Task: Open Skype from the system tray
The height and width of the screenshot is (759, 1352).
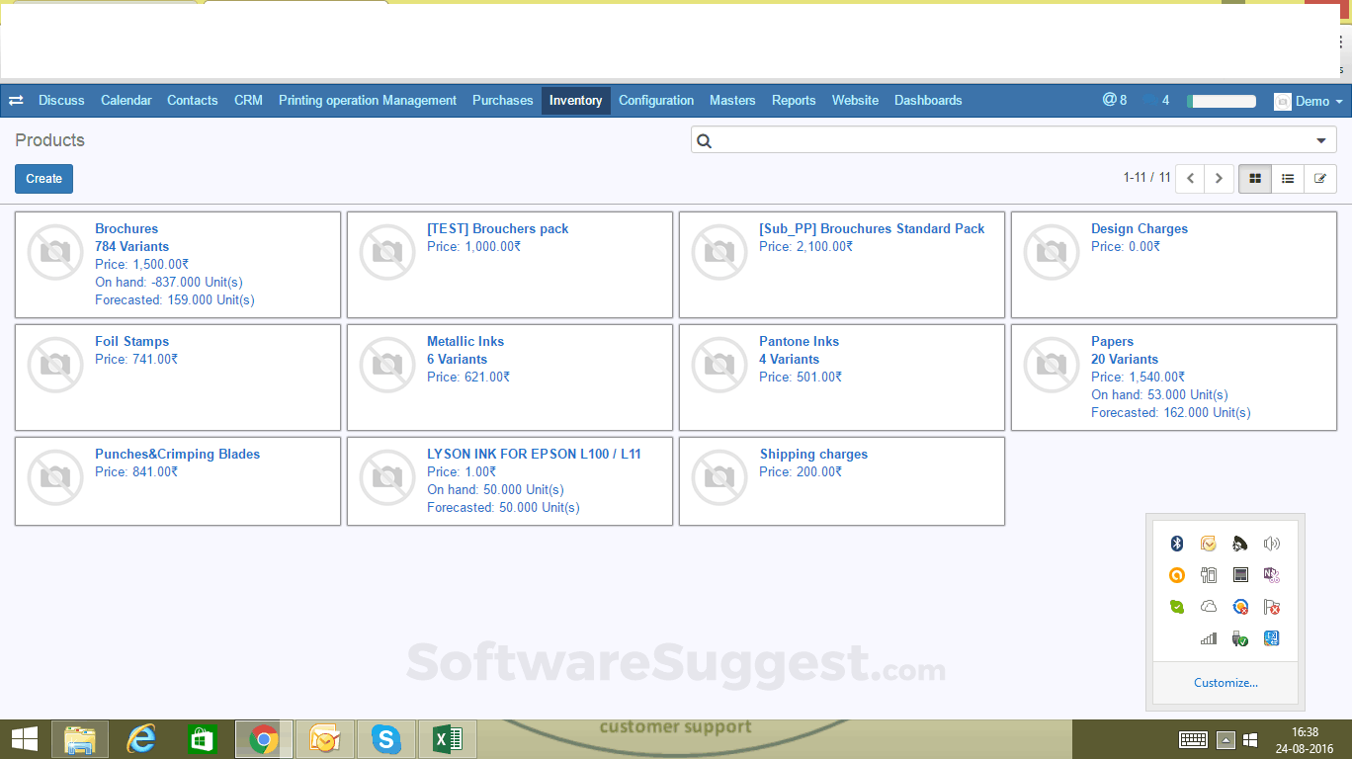Action: (385, 738)
